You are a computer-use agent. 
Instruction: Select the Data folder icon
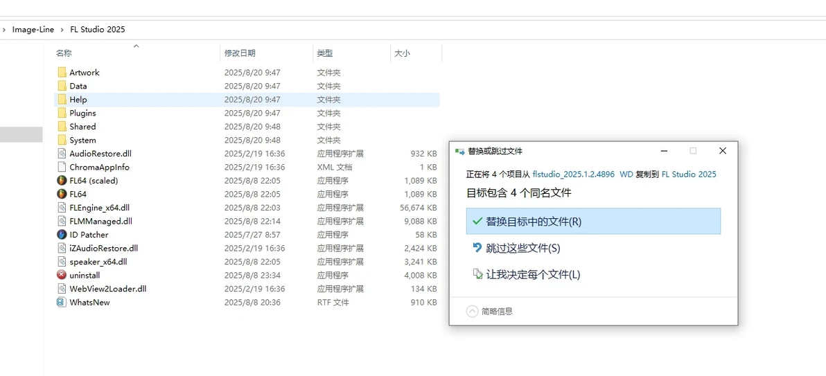coord(62,86)
